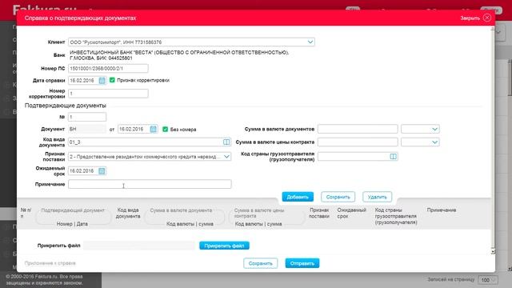
Task: Toggle Без номера checkbox
Action: [166, 130]
